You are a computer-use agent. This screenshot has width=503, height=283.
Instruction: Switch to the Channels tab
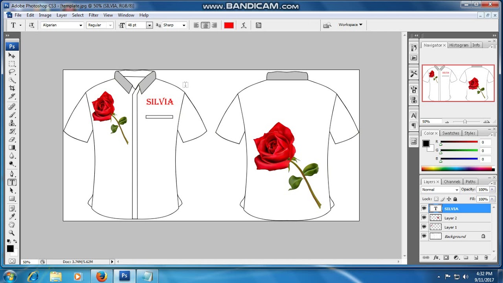(452, 182)
